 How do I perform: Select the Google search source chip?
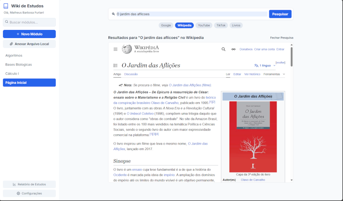pos(166,25)
